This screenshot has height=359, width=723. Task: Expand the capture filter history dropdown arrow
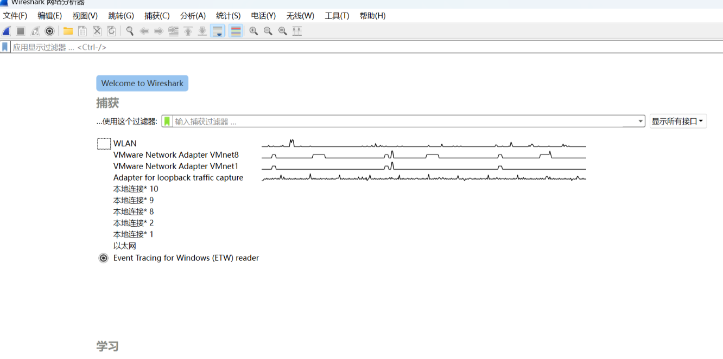pos(640,121)
